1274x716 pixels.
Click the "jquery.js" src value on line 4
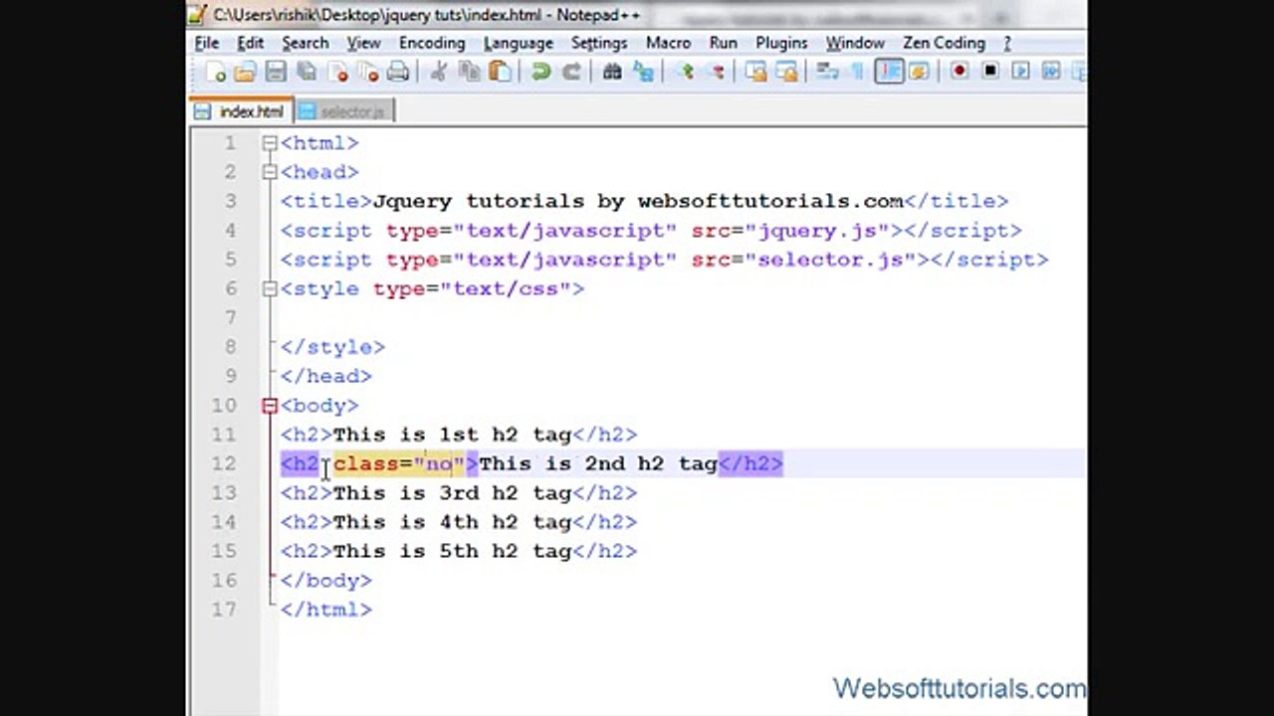point(817,231)
